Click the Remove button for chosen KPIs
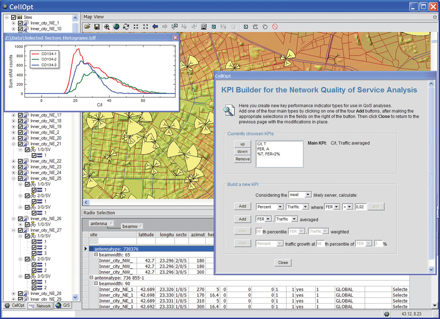This screenshot has height=319, width=440. pos(242,159)
